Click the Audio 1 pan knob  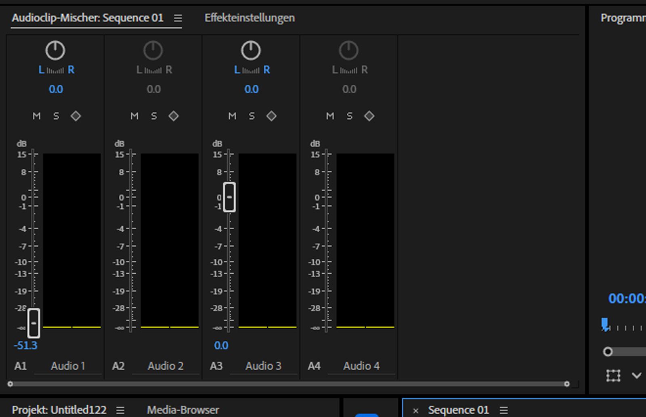click(x=55, y=50)
